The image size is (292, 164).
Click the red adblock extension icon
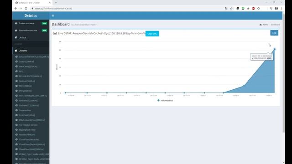point(253,9)
